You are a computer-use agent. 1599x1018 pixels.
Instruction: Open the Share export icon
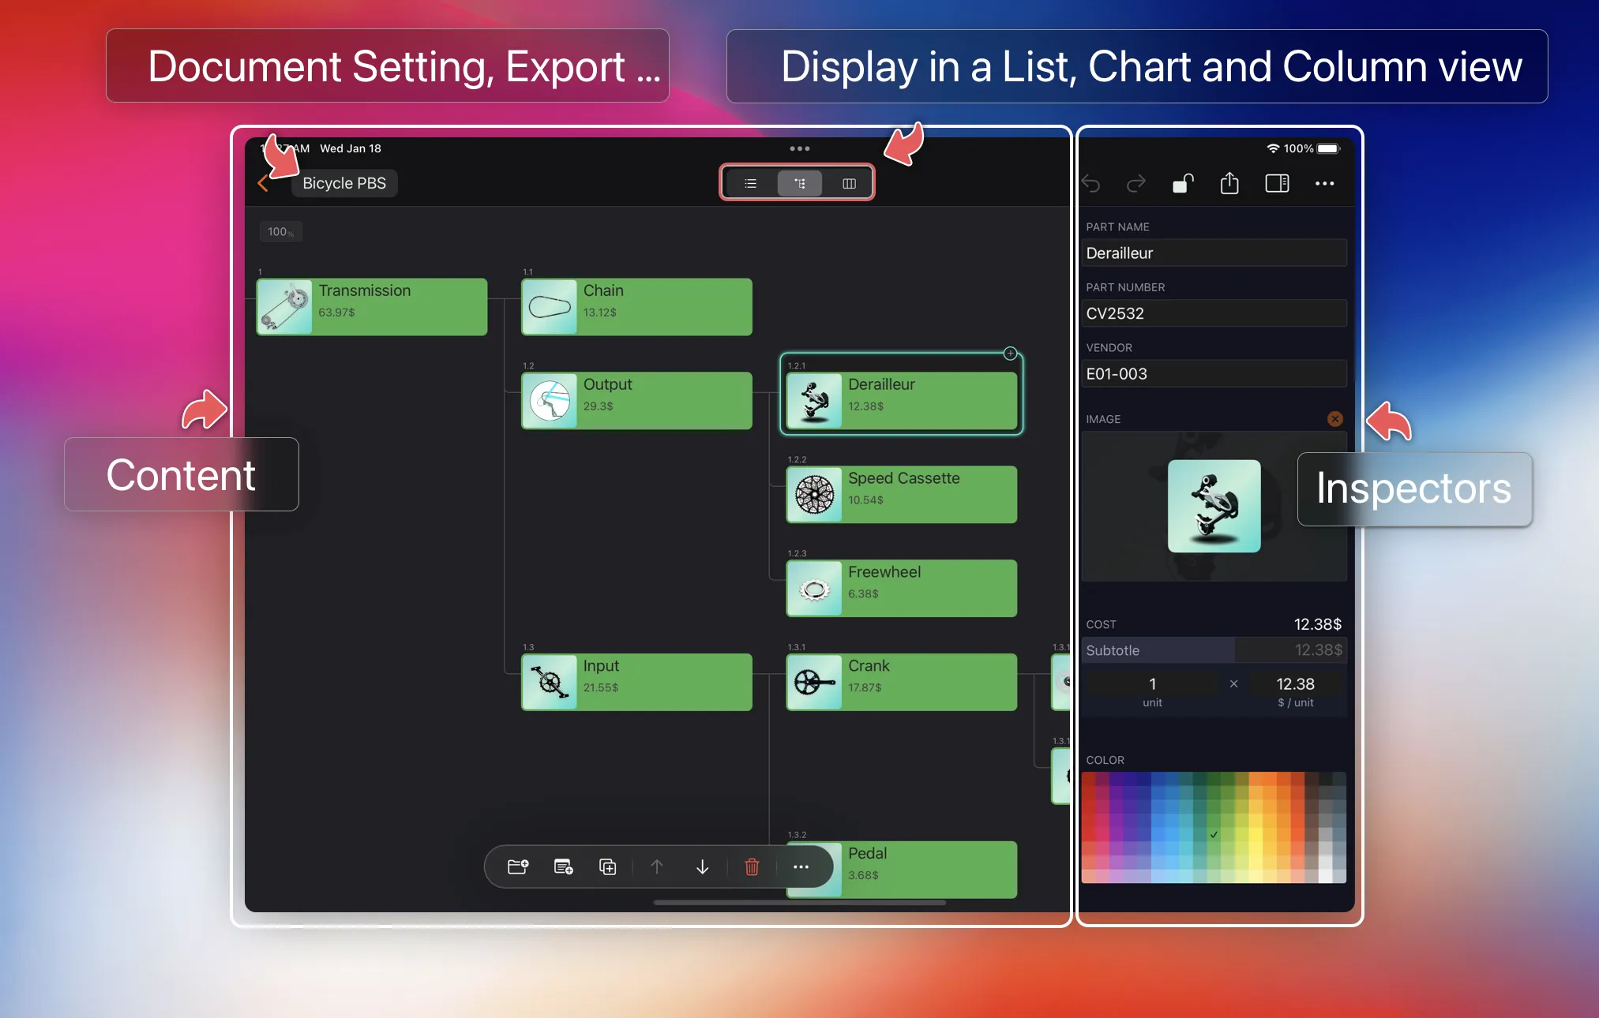pos(1229,184)
